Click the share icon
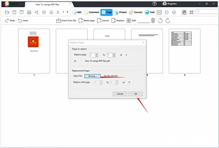This screenshot has height=148, width=219. (36, 12)
